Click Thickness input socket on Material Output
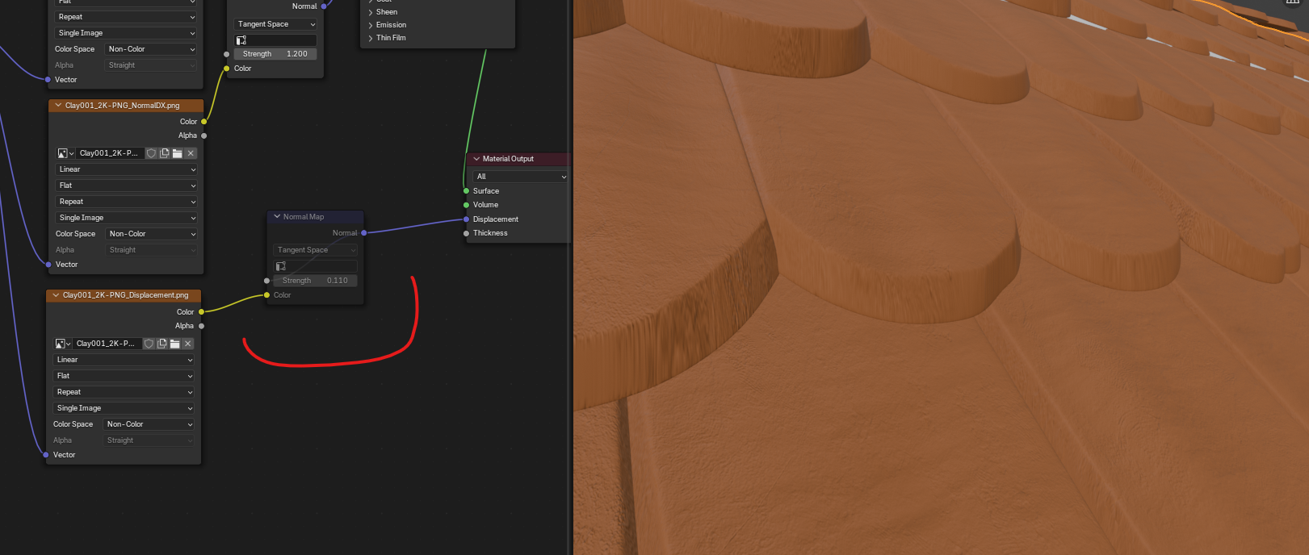The image size is (1309, 555). [466, 233]
